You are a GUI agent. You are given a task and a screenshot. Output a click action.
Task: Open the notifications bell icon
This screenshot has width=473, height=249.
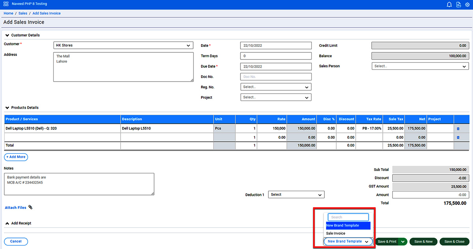tap(449, 4)
